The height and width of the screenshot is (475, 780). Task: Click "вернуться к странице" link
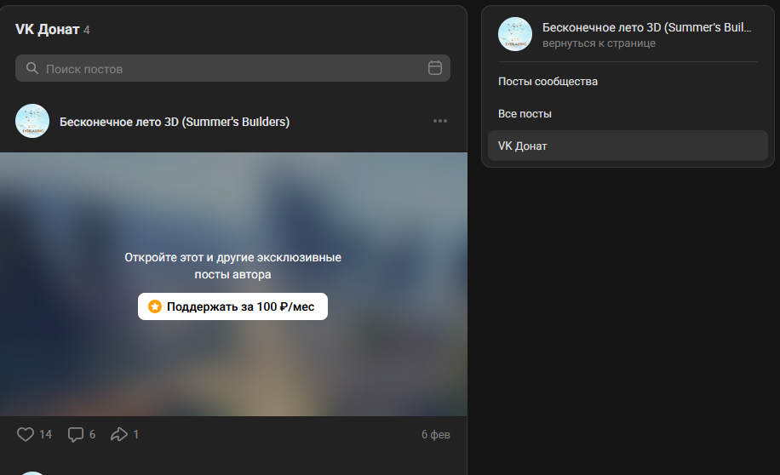pyautogui.click(x=599, y=43)
